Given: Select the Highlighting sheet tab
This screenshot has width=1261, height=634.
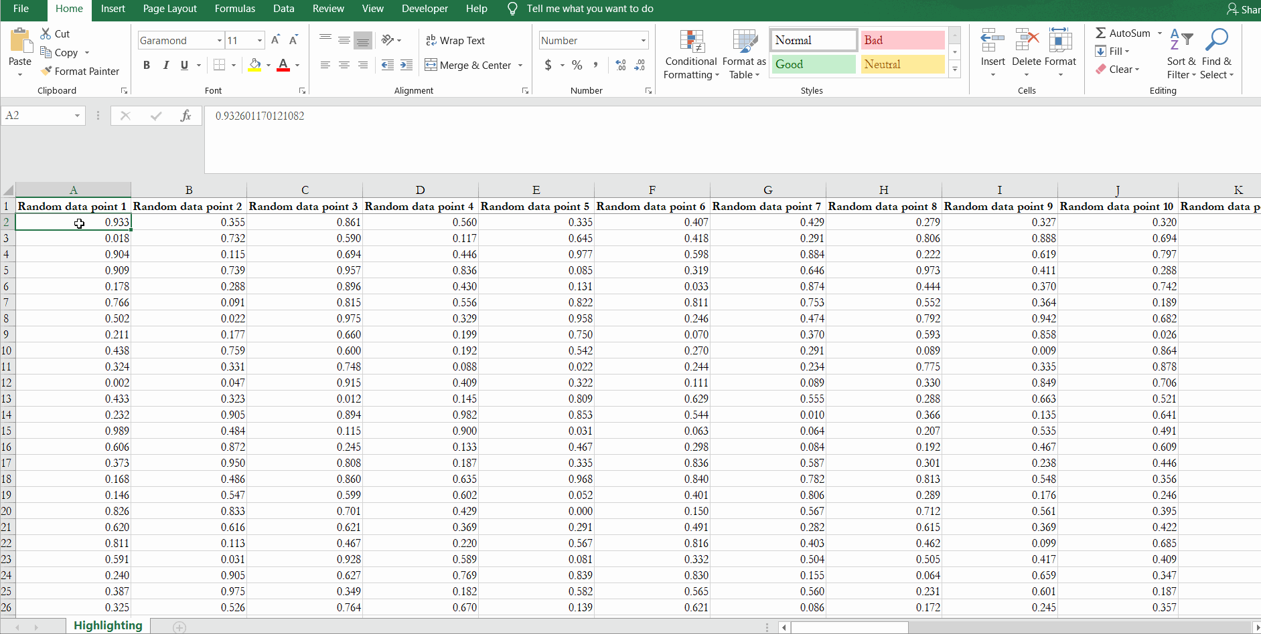Looking at the screenshot, I should point(108,625).
